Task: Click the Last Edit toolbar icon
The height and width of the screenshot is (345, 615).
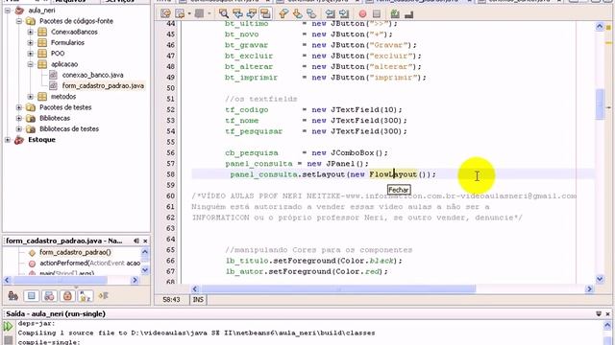Action: coord(165,14)
